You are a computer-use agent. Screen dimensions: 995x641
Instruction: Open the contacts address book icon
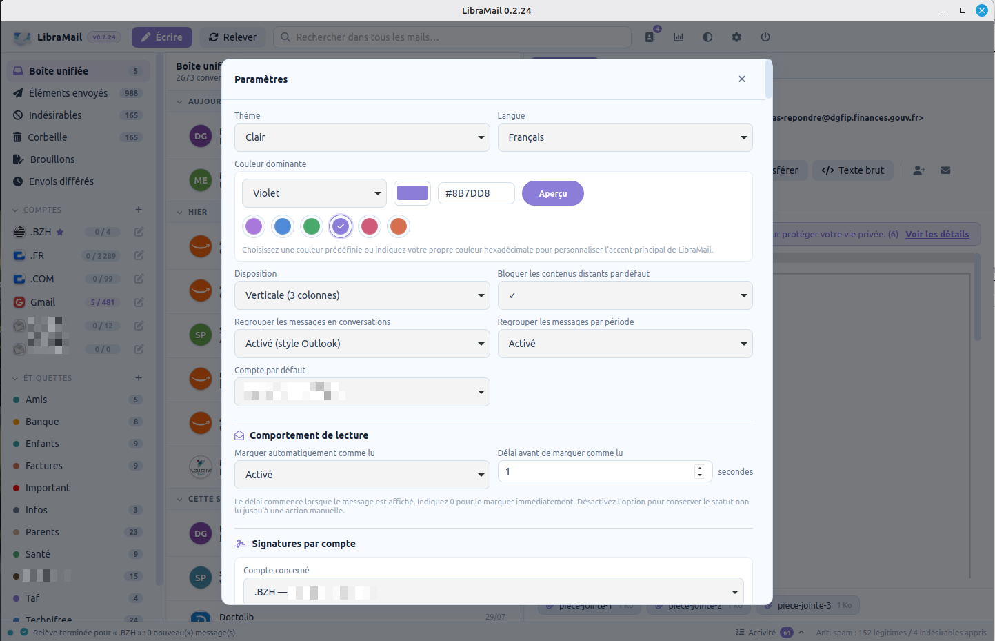pos(650,37)
